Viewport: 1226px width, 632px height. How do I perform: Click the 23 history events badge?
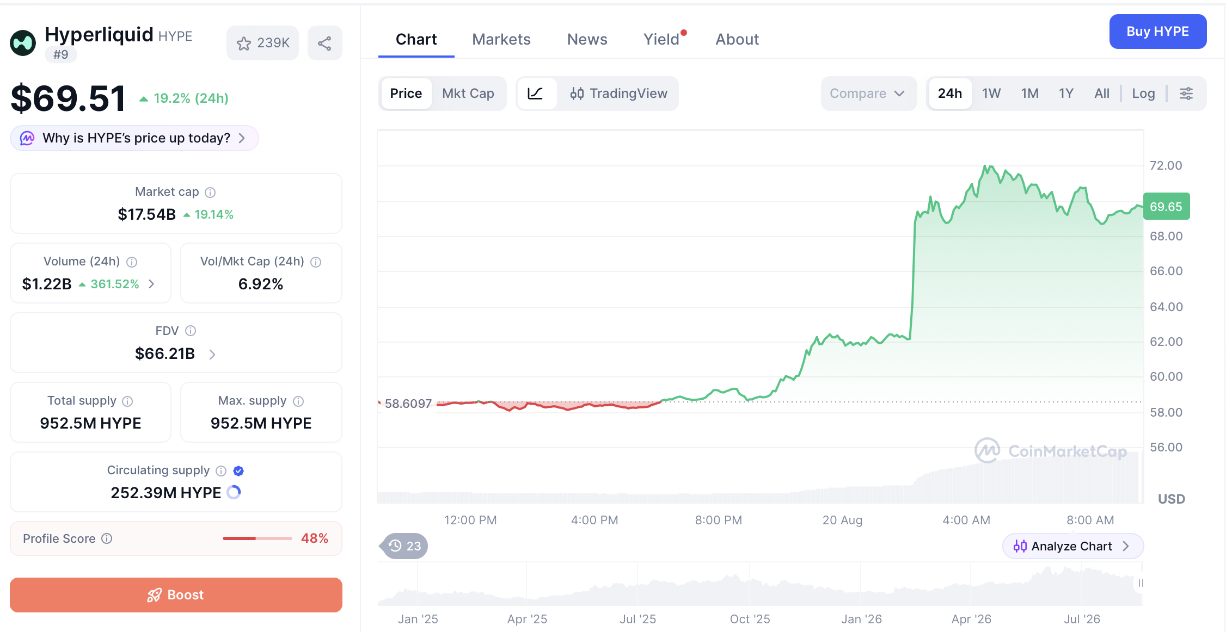(405, 546)
